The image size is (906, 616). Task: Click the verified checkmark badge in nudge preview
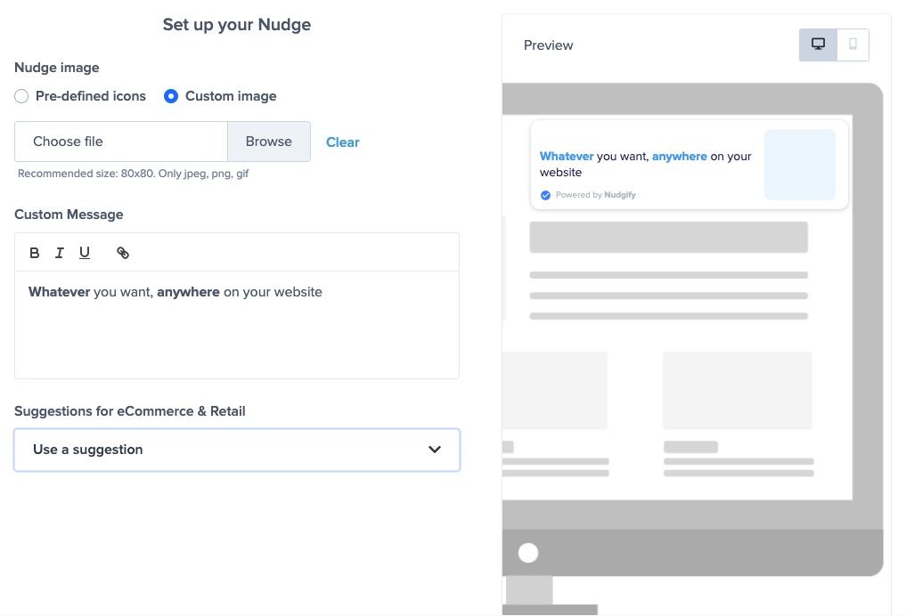545,195
